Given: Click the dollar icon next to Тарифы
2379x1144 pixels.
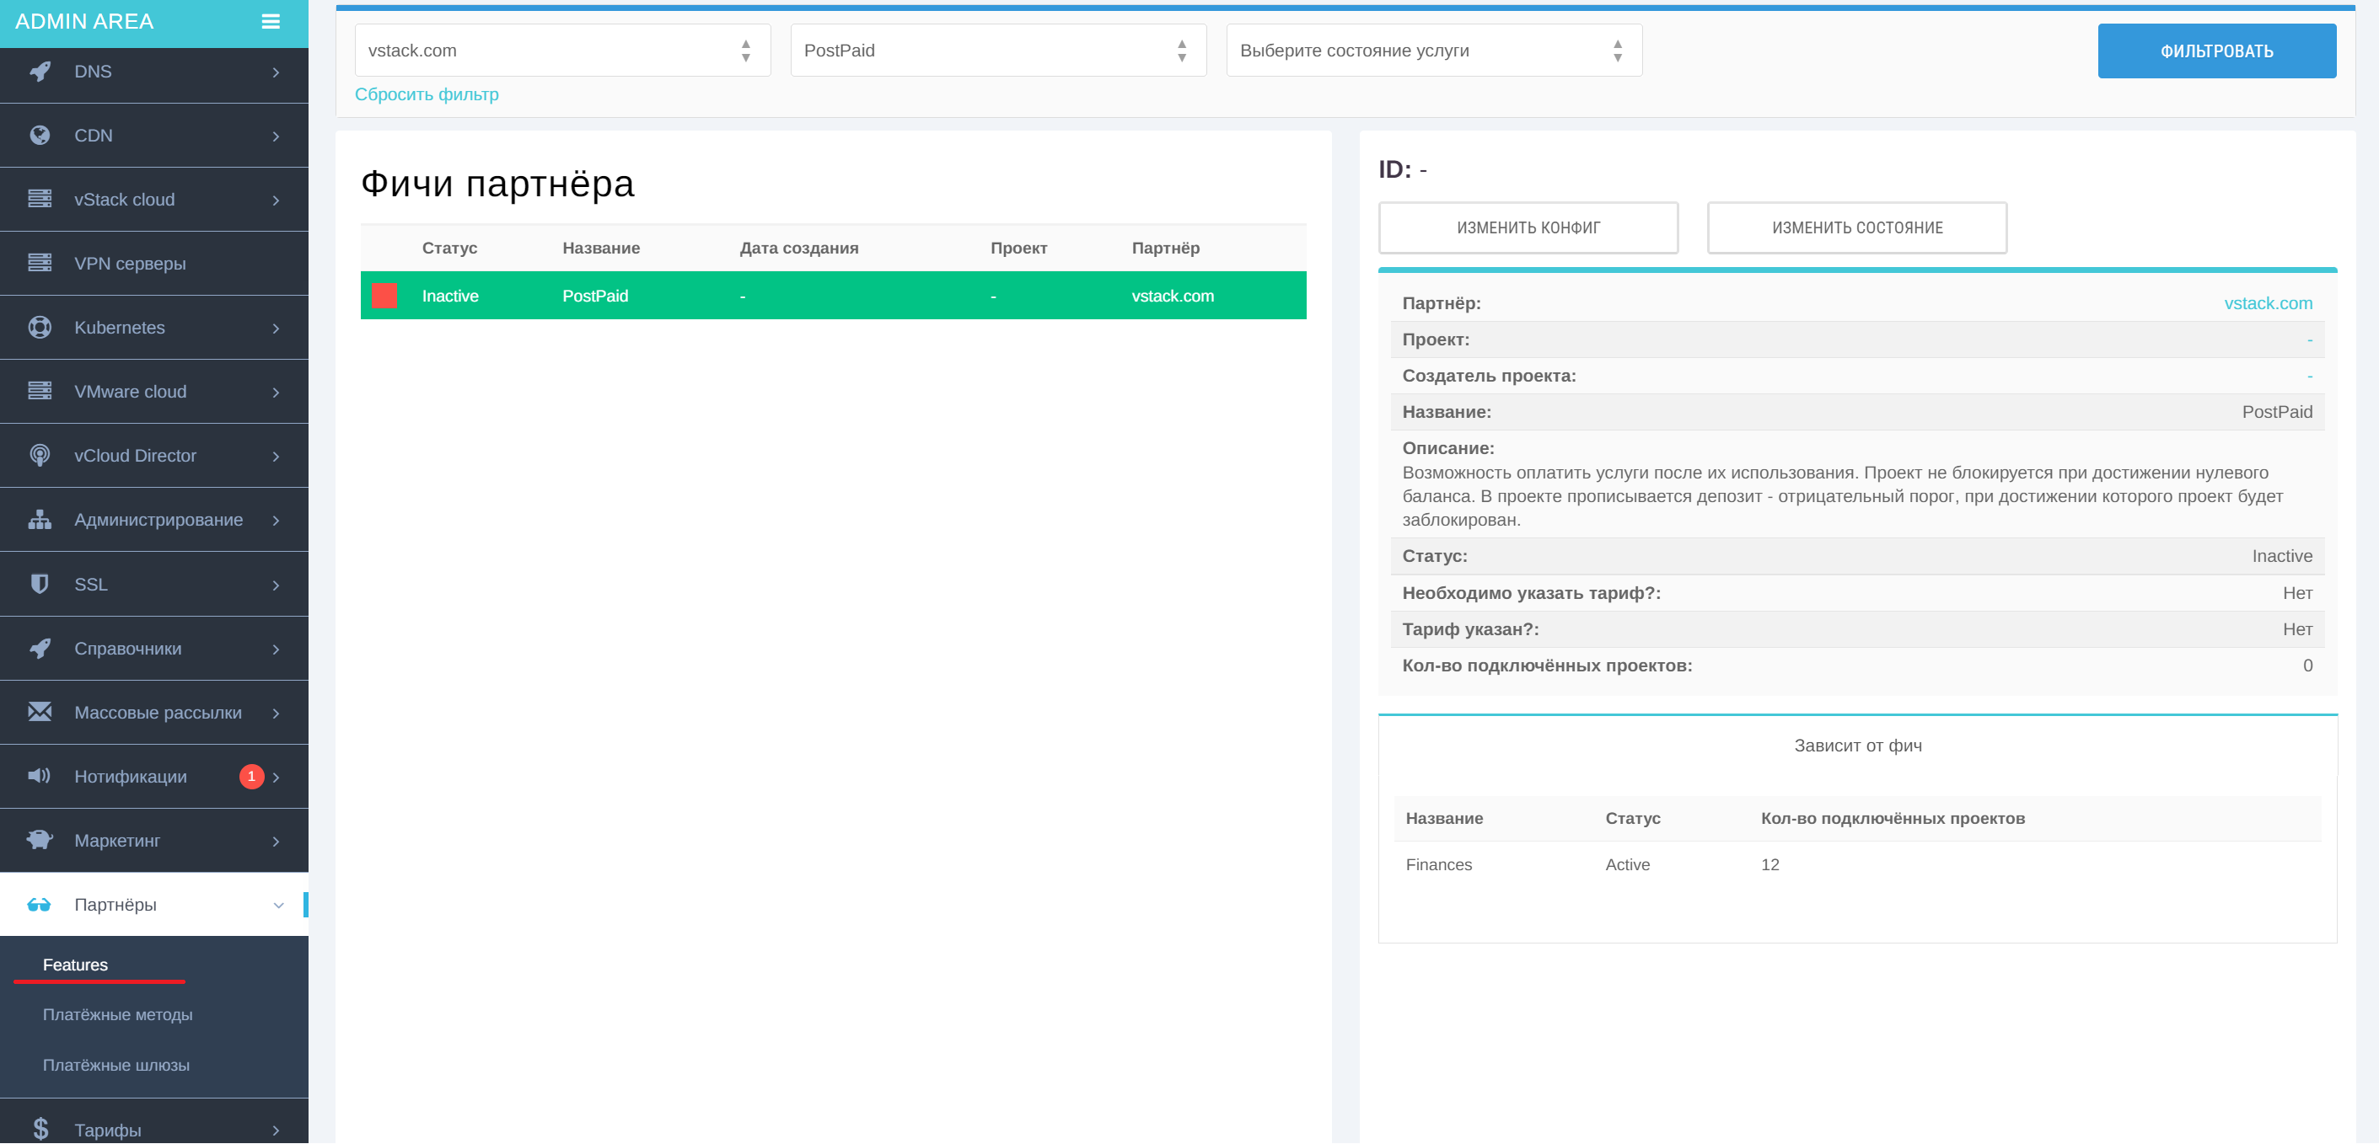Looking at the screenshot, I should [x=40, y=1129].
